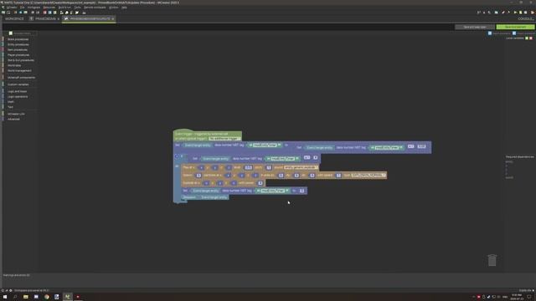Screen dimensions: 536x301
Task: Switch to the WORKSPACE tab
Action: click(x=14, y=18)
